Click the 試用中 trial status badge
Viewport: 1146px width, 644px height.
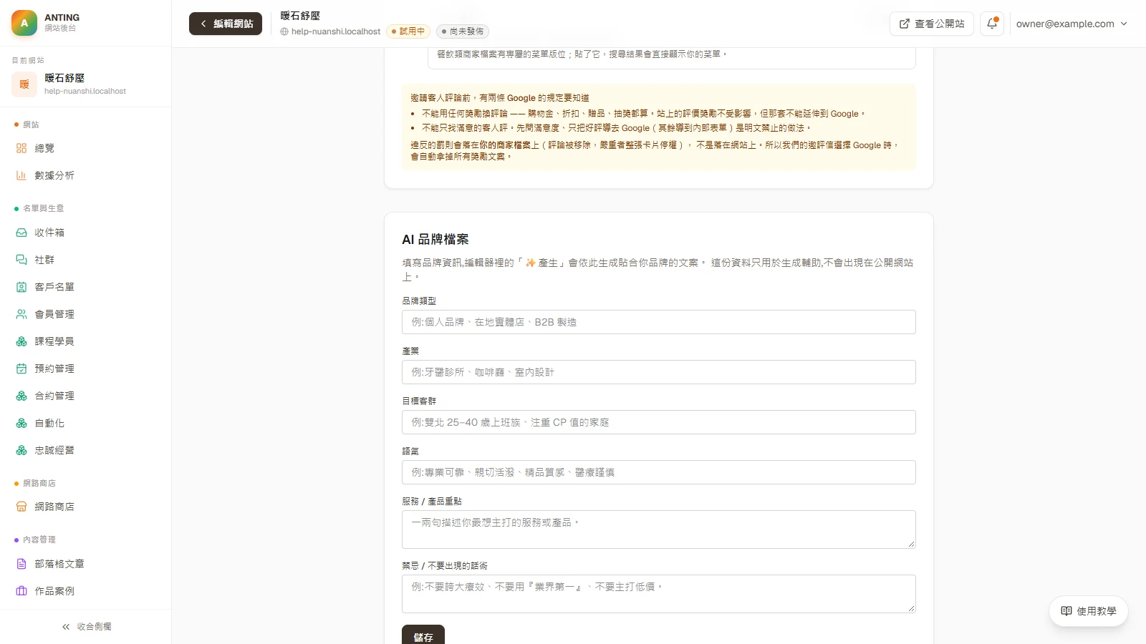408,31
